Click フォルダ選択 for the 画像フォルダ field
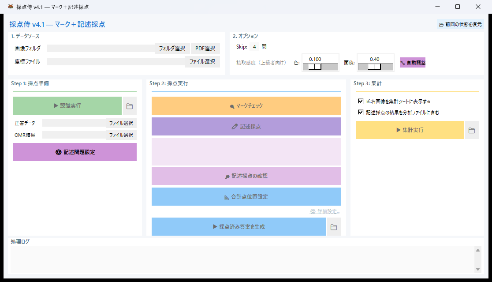Image resolution: width=492 pixels, height=282 pixels. point(171,49)
